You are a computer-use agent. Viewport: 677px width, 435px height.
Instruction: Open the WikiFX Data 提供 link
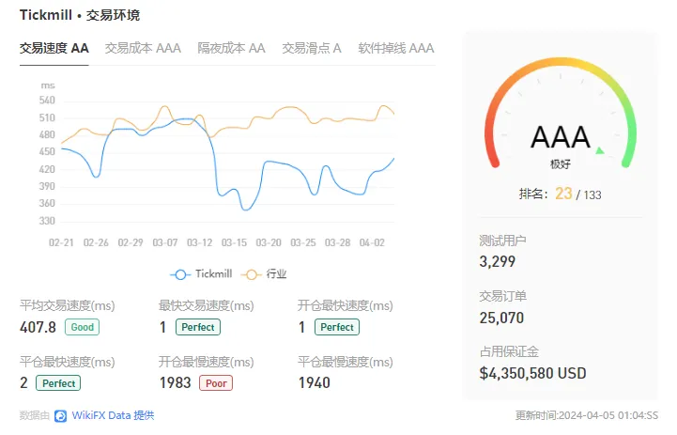[113, 415]
